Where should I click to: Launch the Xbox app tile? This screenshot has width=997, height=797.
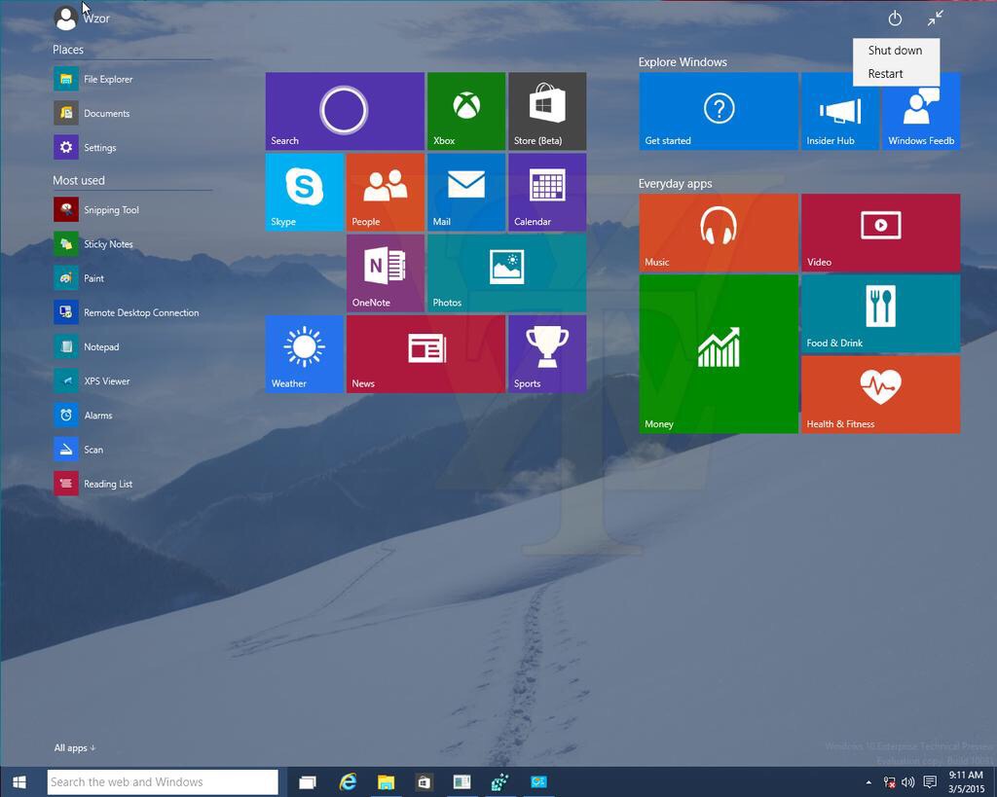point(465,111)
